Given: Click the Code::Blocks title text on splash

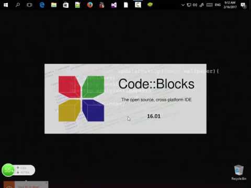Looking at the screenshot, I should pos(156,84).
